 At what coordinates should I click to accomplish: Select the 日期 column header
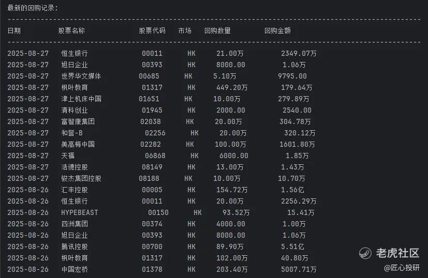click(x=14, y=30)
